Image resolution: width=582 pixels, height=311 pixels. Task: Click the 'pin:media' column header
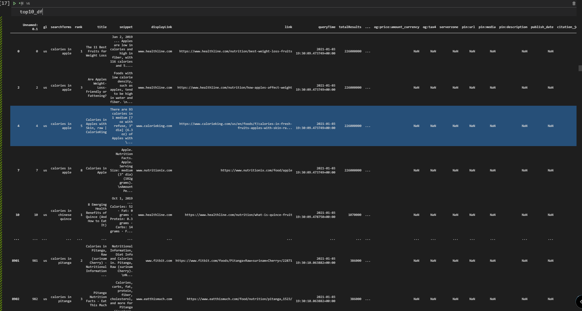[x=487, y=27]
